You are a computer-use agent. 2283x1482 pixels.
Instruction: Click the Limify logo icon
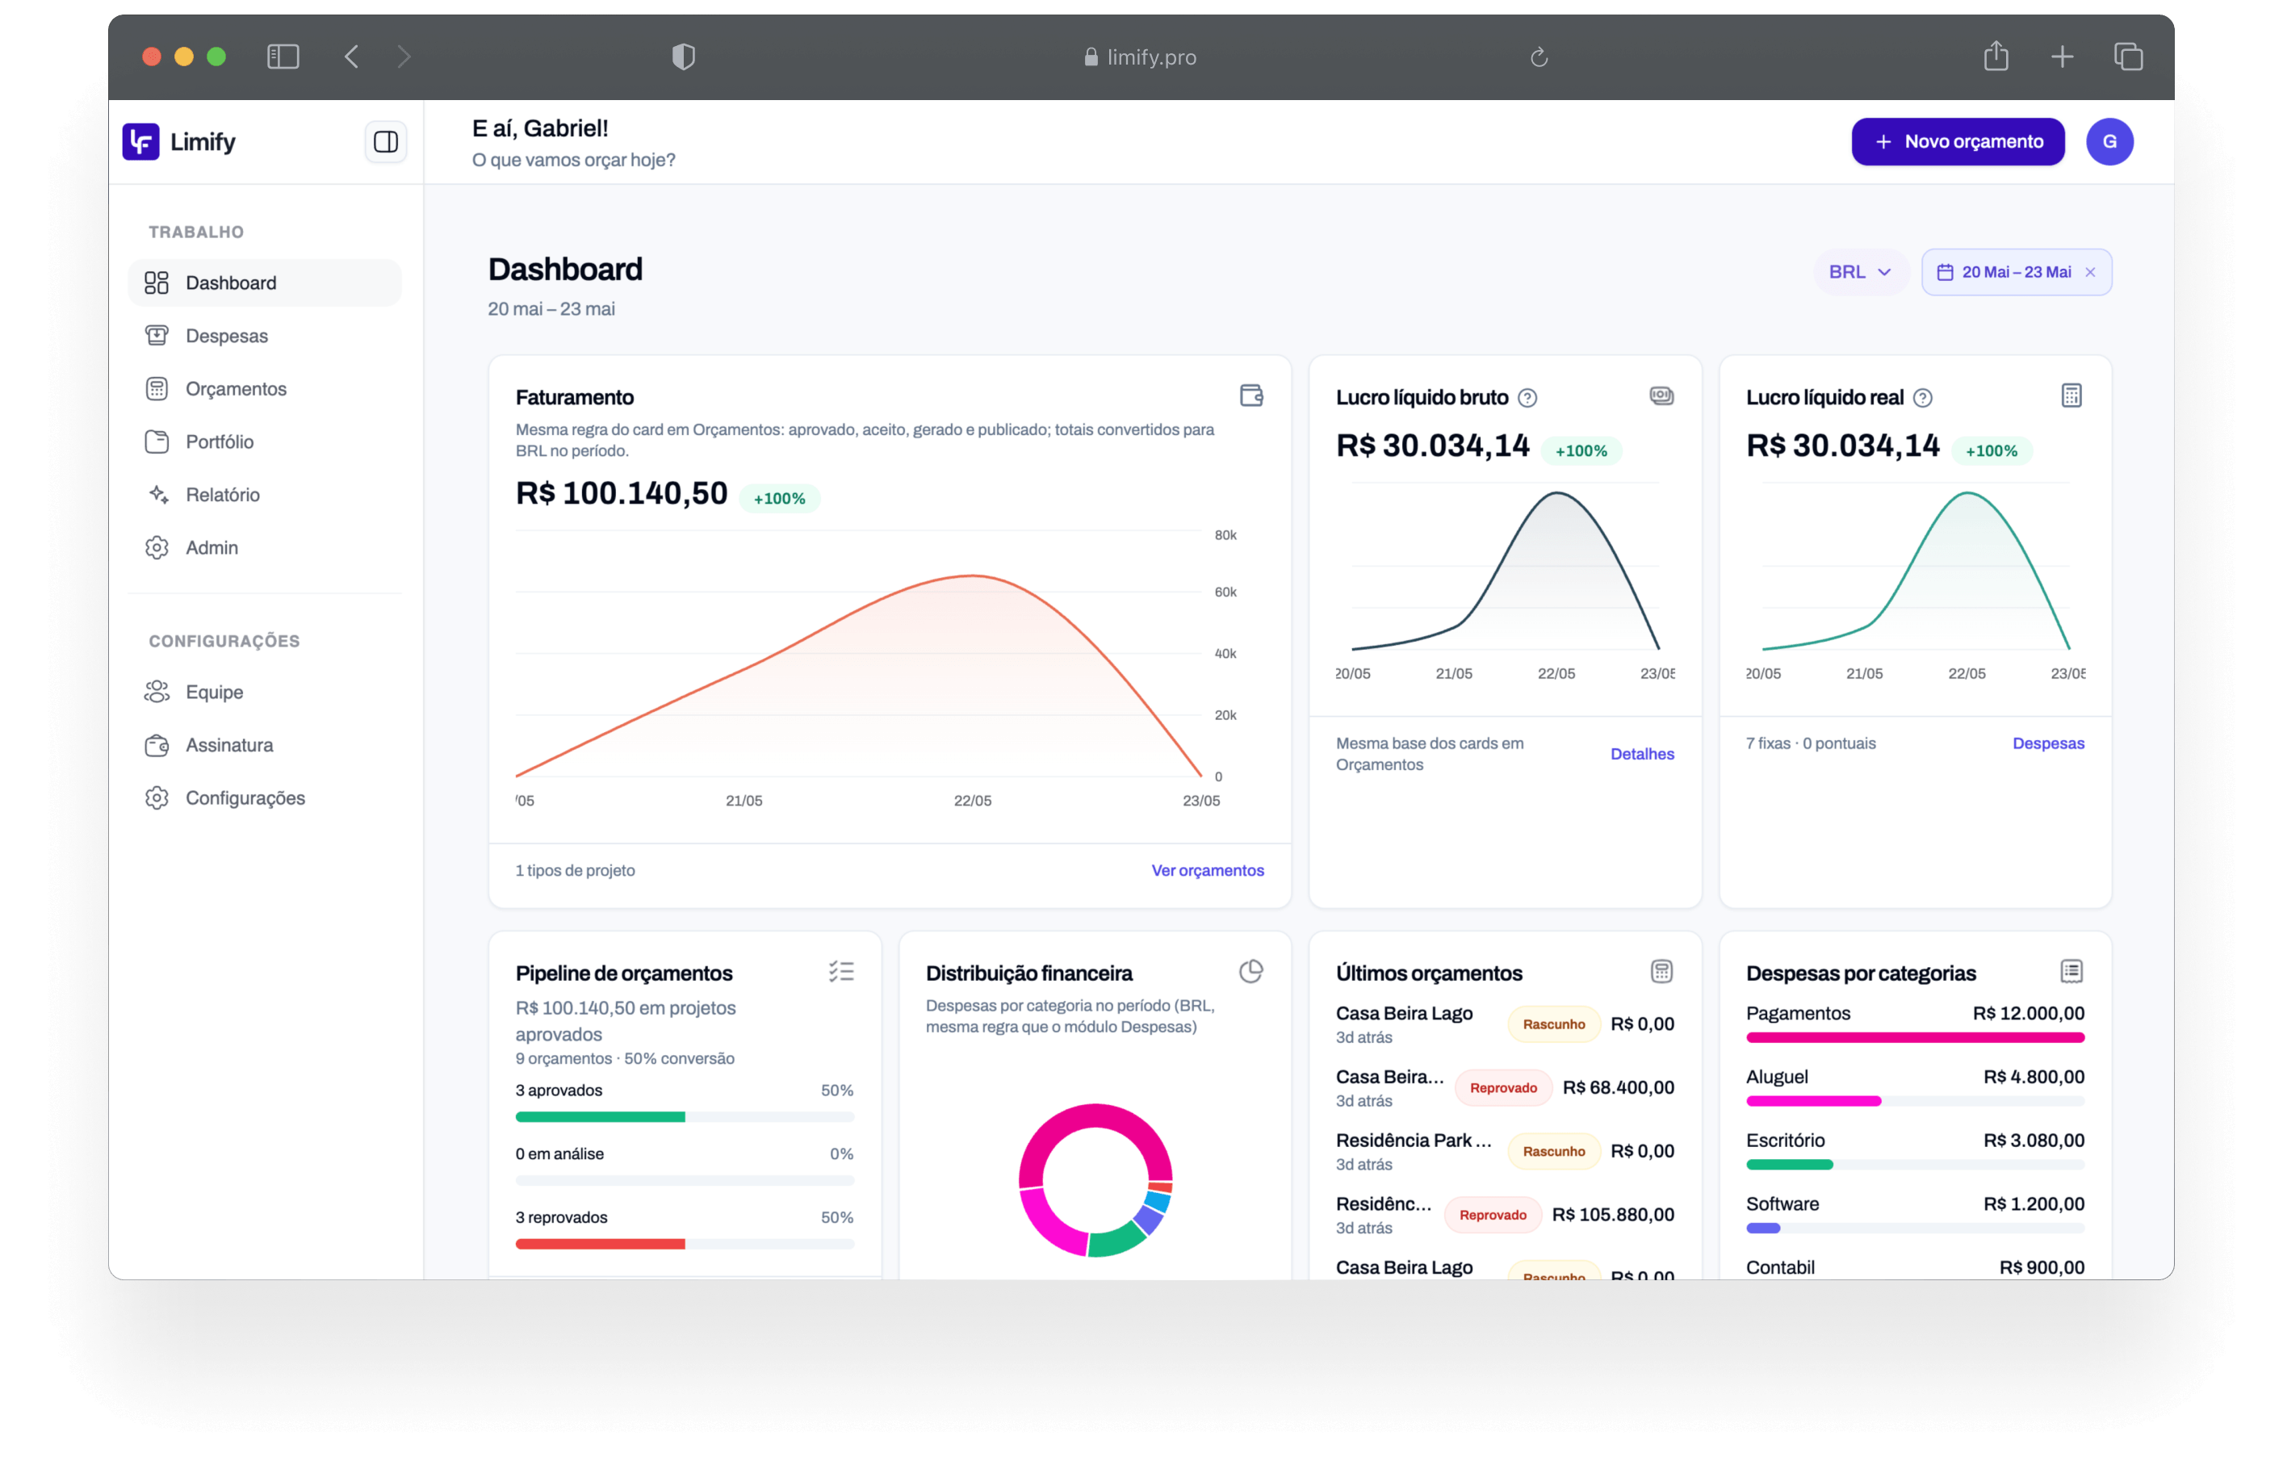click(x=141, y=142)
